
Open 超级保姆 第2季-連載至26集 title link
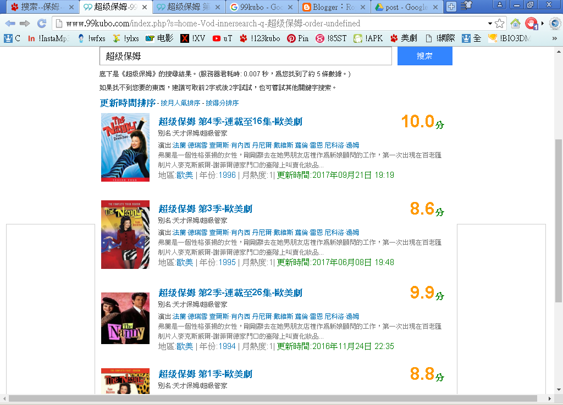[230, 293]
